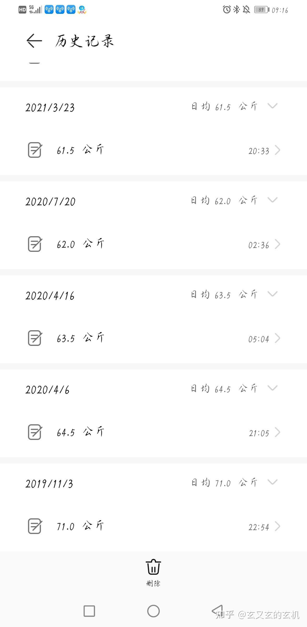Open the 20:33 record detail arrow
307x627 pixels.
tap(278, 150)
